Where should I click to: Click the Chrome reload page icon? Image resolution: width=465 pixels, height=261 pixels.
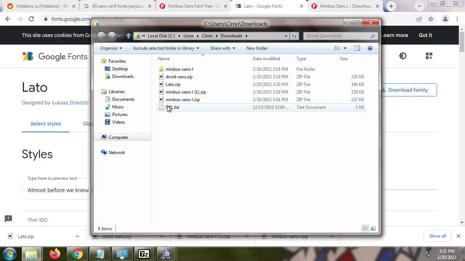31,19
